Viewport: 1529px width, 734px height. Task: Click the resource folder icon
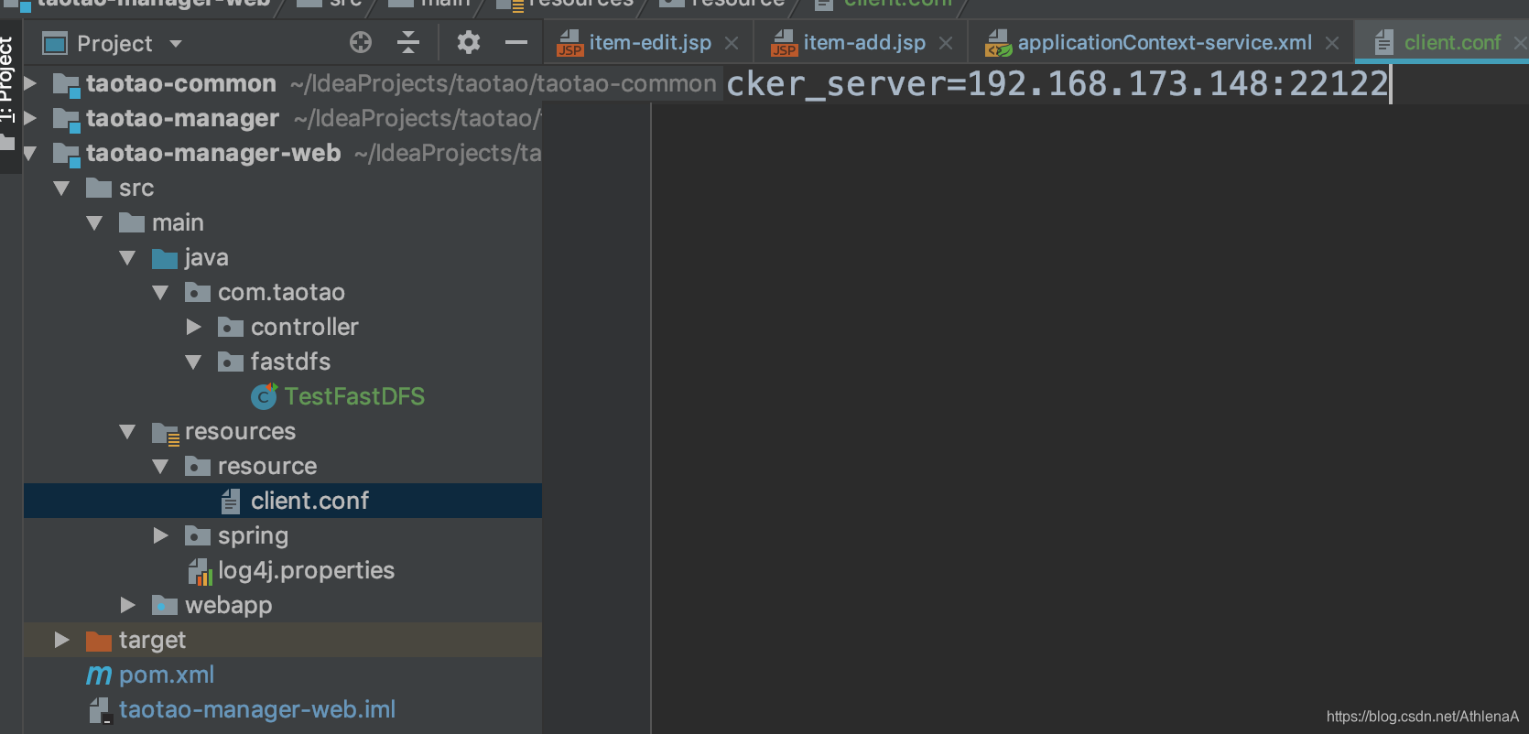coord(198,467)
